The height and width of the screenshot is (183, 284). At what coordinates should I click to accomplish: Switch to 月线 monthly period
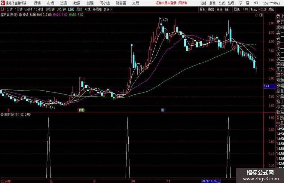(x=87, y=9)
